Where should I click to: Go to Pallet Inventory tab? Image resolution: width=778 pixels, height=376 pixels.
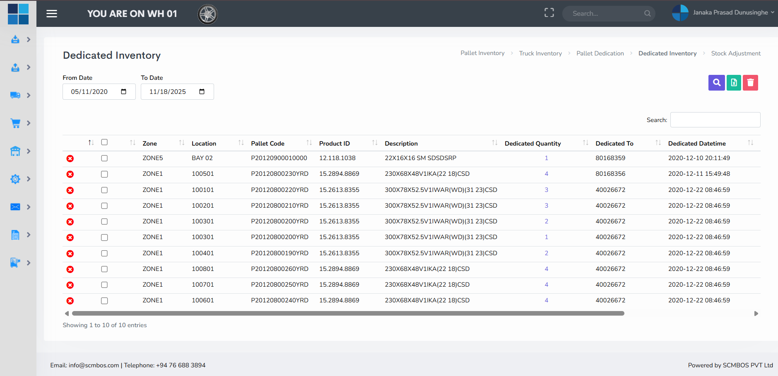coord(482,53)
